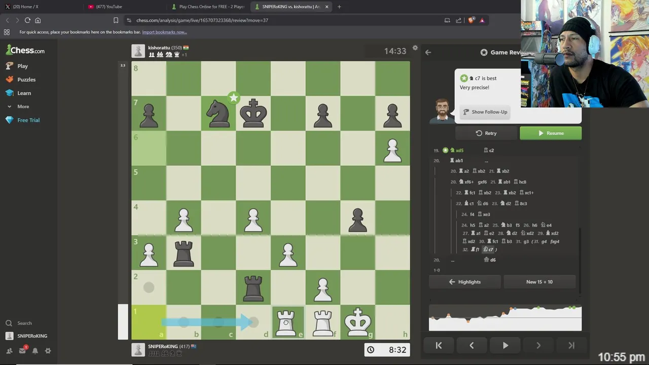
Task: Open notifications bell icon
Action: coord(35,351)
